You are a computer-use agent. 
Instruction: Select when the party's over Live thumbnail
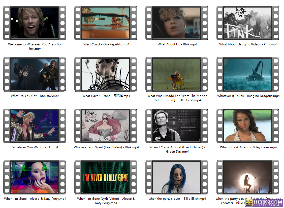click(x=248, y=177)
